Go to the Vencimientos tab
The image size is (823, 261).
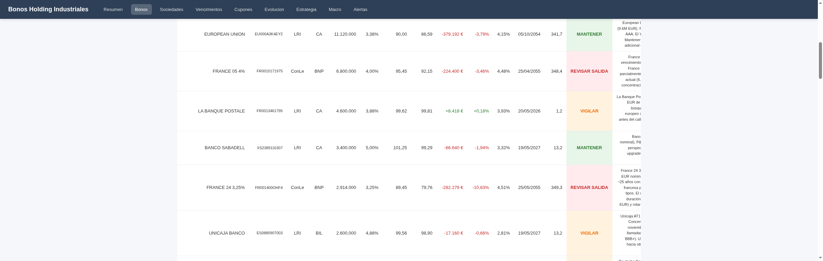coord(209,9)
